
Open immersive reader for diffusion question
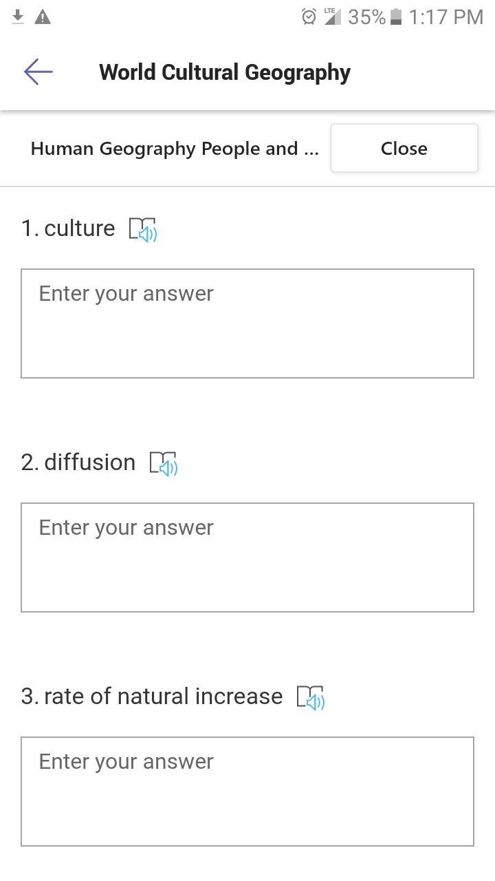(x=164, y=463)
